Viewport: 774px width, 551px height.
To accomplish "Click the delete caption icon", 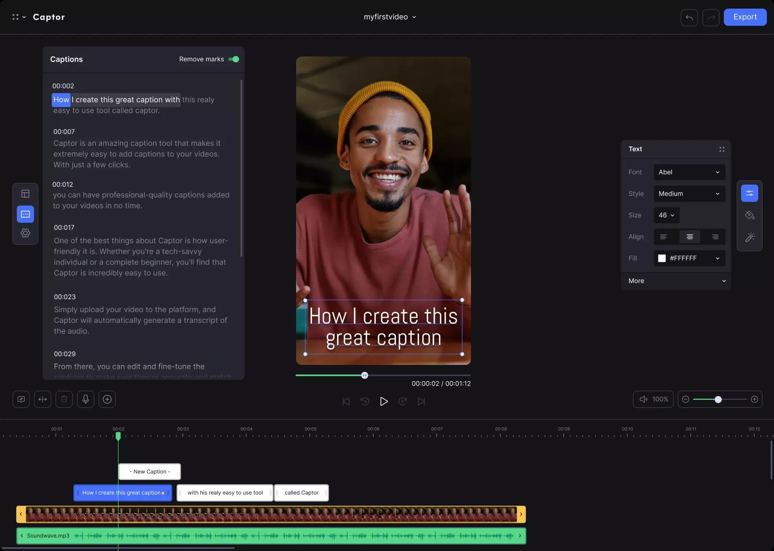I will click(x=64, y=399).
